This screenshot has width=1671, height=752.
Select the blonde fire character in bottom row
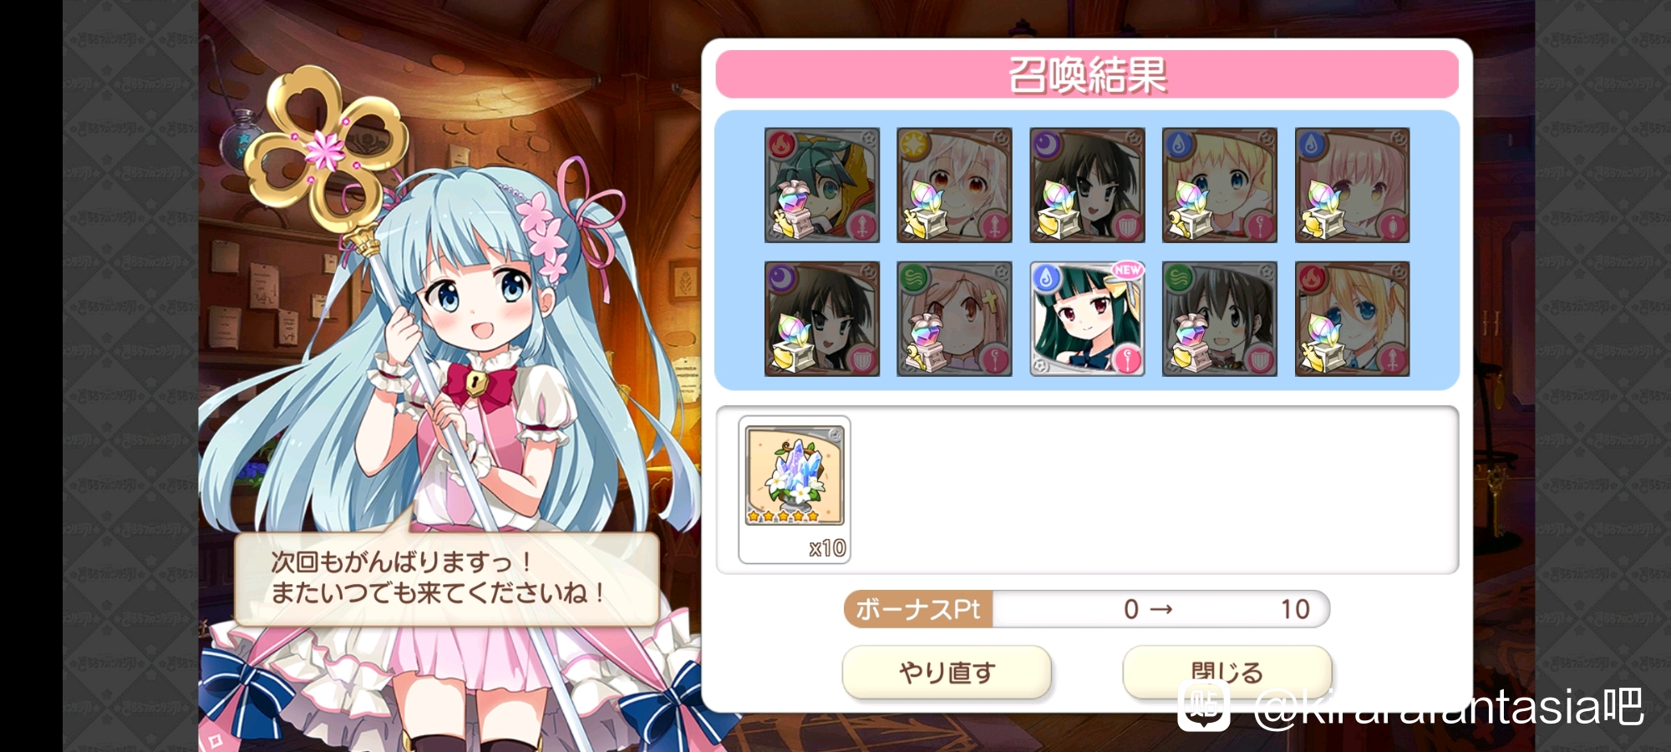click(1353, 318)
